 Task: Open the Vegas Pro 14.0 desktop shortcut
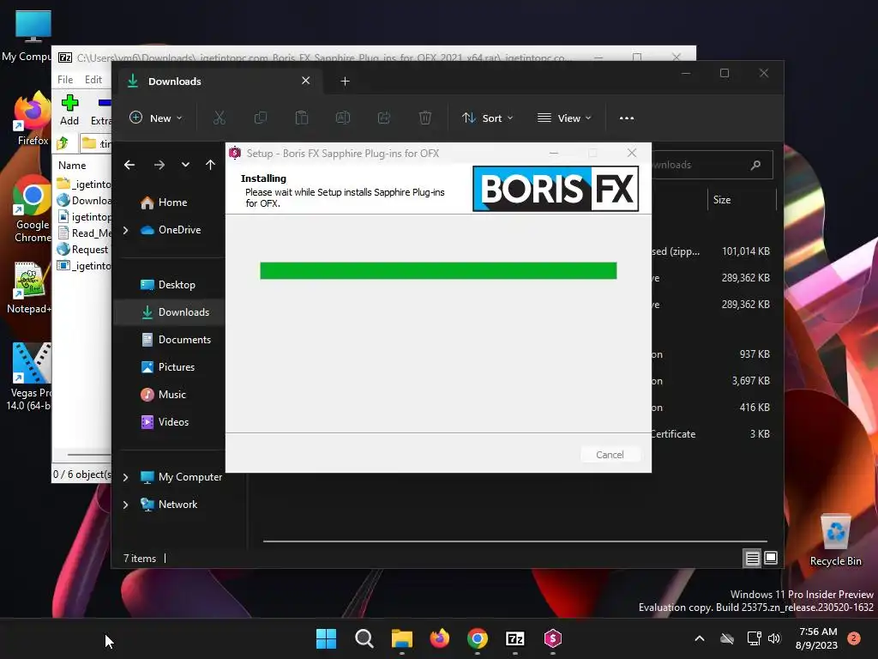29,377
